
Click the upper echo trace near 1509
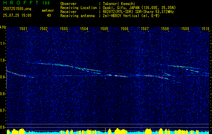[184, 67]
